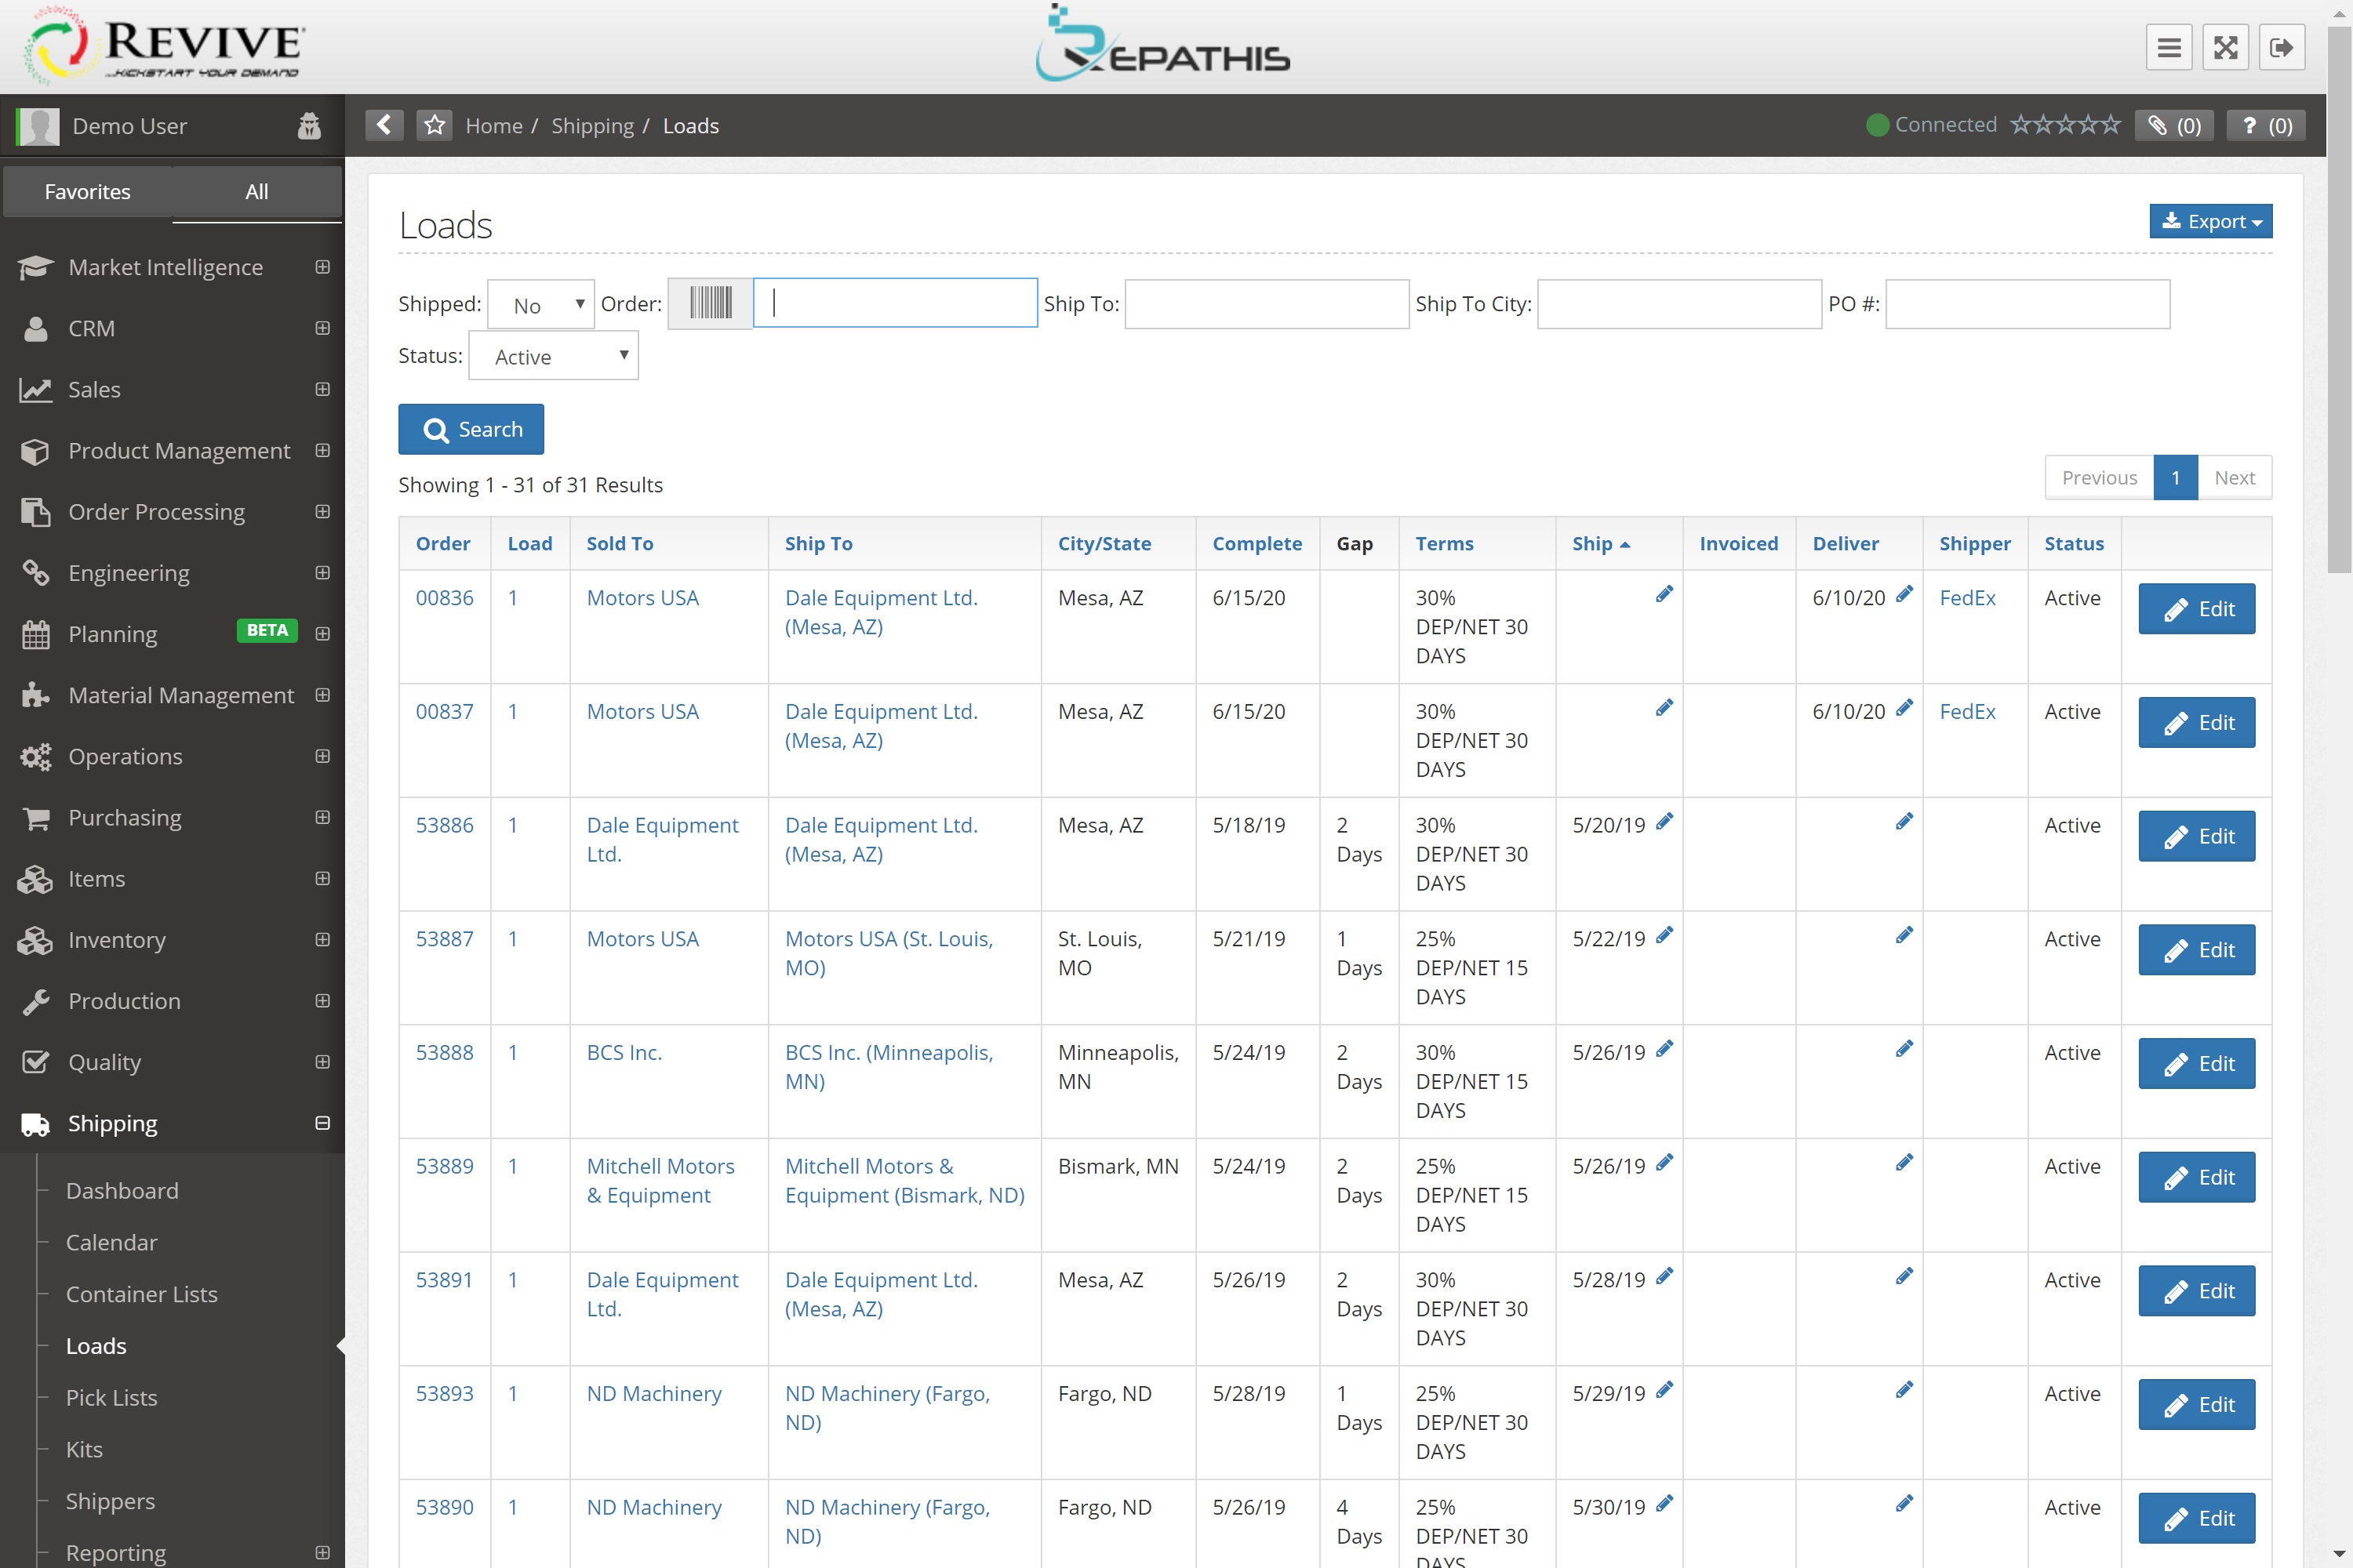The width and height of the screenshot is (2353, 1568).
Task: Edit ship date pencil next to 5/20/19
Action: 1664,821
